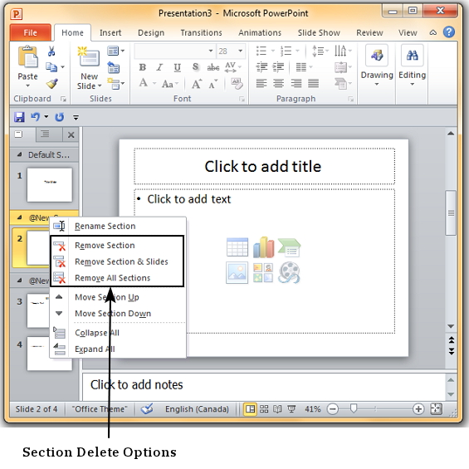Switch to the Insert tab
Image resolution: width=469 pixels, height=469 pixels.
click(110, 32)
